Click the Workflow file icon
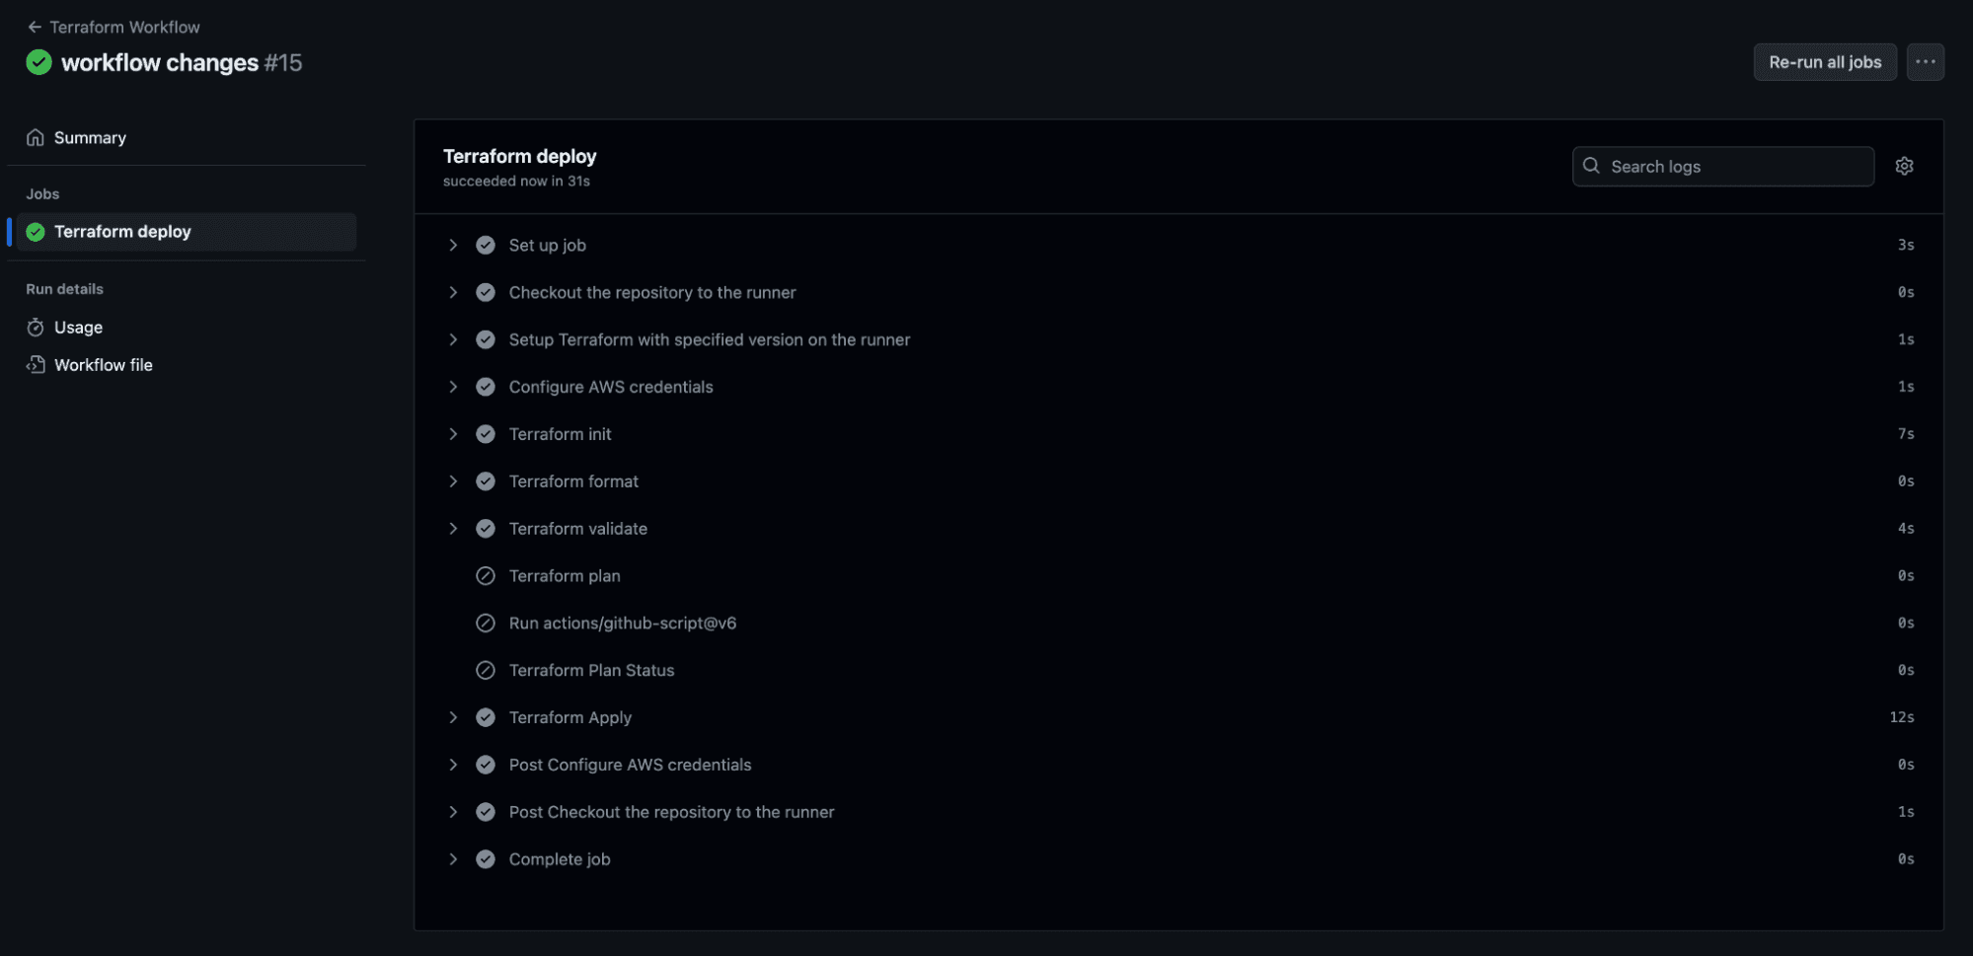 36,365
